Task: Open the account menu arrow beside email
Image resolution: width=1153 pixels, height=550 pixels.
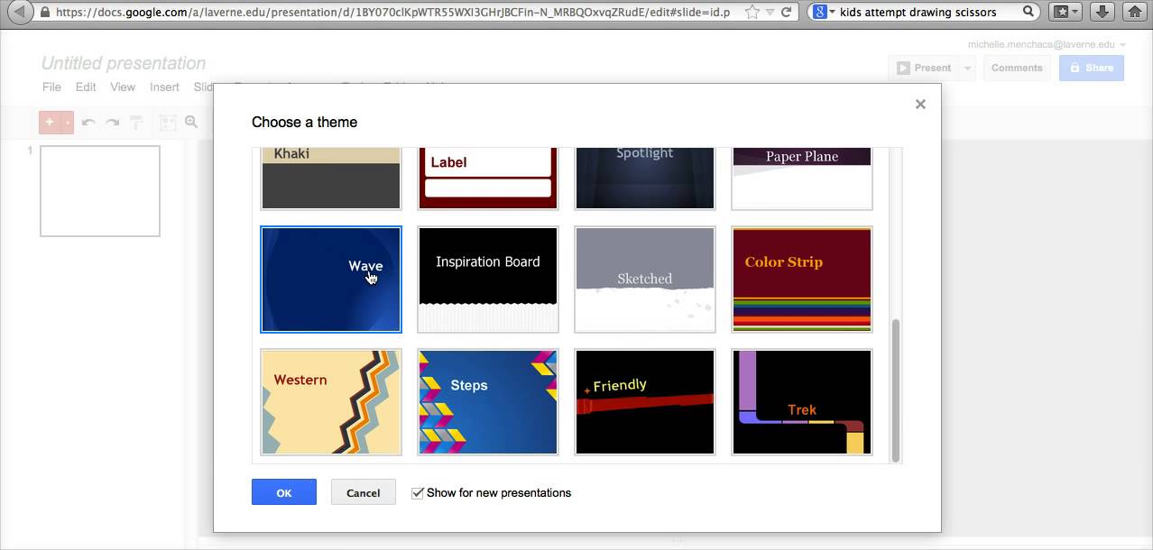Action: pyautogui.click(x=1122, y=45)
